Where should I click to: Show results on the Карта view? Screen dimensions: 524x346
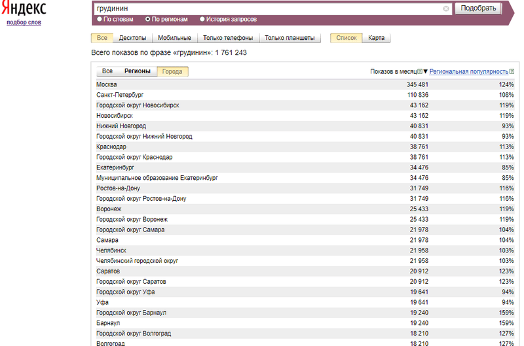coord(377,38)
